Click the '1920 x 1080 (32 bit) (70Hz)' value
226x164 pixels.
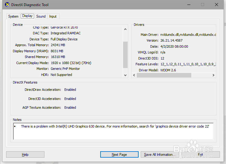point(71,63)
